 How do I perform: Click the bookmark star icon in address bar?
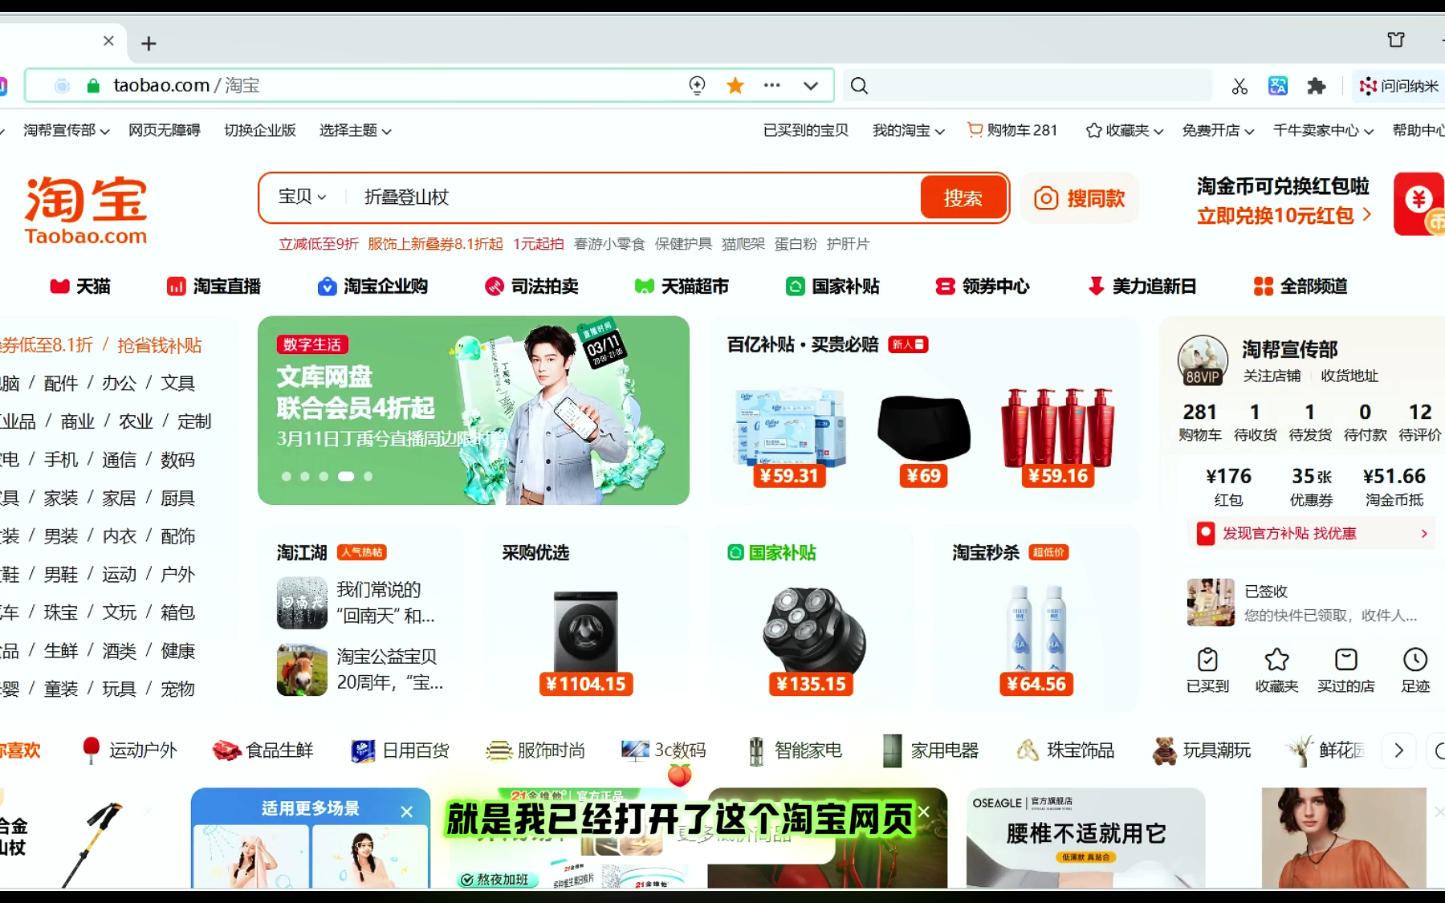(735, 86)
